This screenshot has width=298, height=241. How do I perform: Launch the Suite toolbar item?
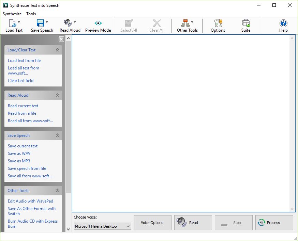tap(246, 26)
